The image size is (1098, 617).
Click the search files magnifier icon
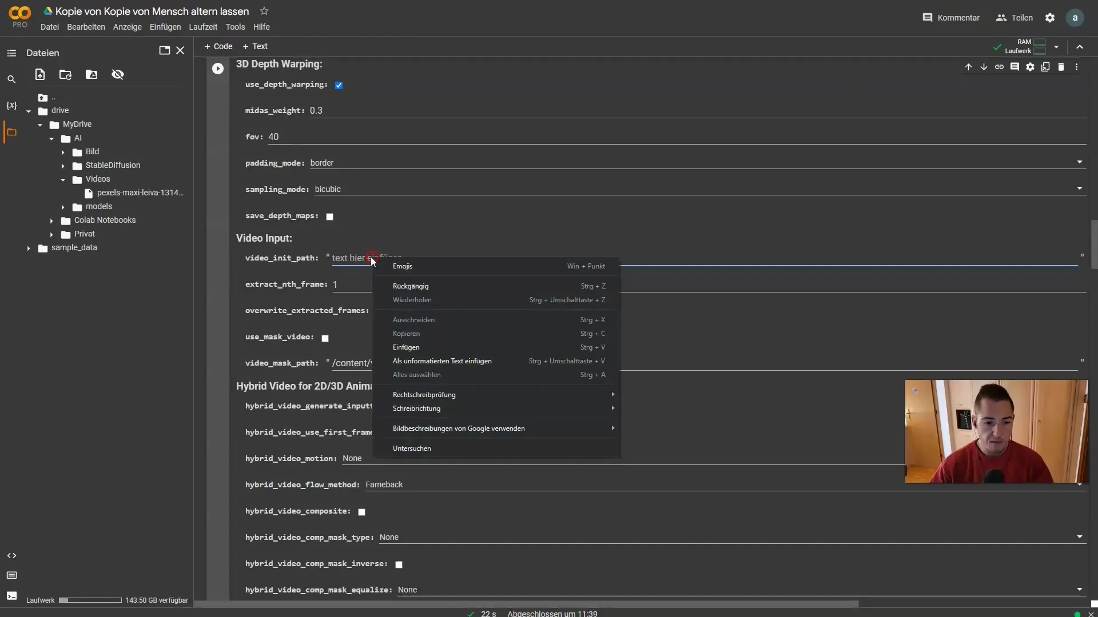(x=10, y=78)
